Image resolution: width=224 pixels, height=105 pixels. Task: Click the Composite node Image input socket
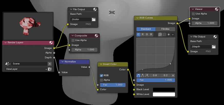pos(69,45)
